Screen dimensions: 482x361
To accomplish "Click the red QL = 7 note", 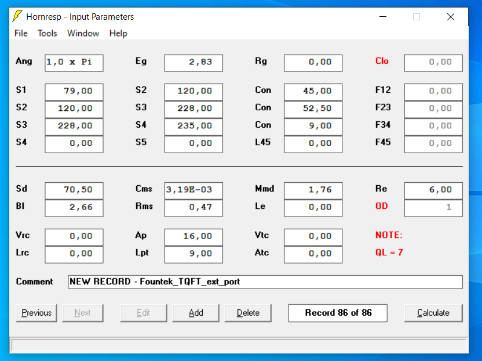I will click(389, 252).
